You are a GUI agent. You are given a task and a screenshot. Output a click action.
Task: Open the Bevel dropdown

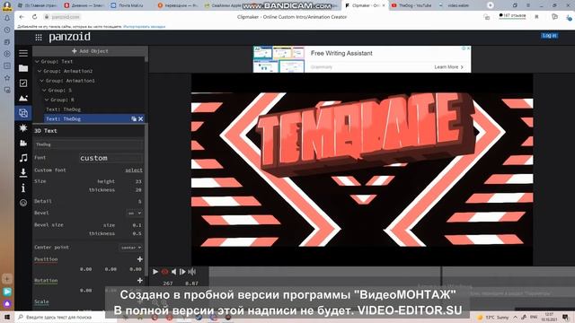pyautogui.click(x=134, y=214)
